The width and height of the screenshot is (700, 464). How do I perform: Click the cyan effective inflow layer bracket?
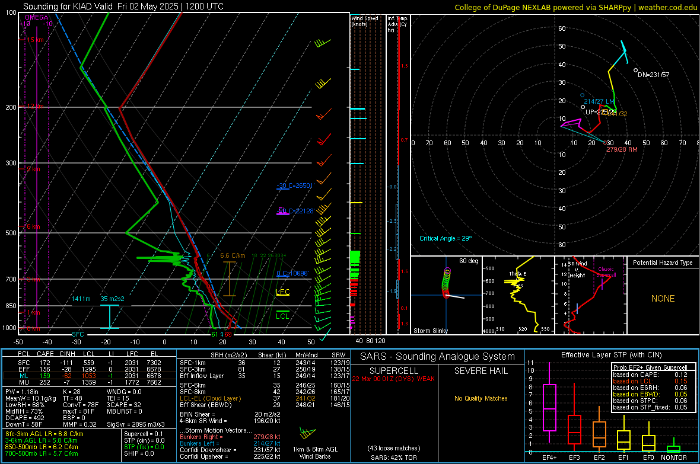[x=109, y=317]
